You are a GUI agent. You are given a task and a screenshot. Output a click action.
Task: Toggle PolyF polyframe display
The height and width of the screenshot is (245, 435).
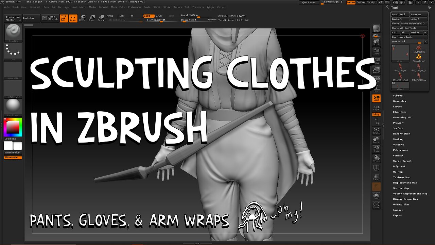tap(376, 168)
